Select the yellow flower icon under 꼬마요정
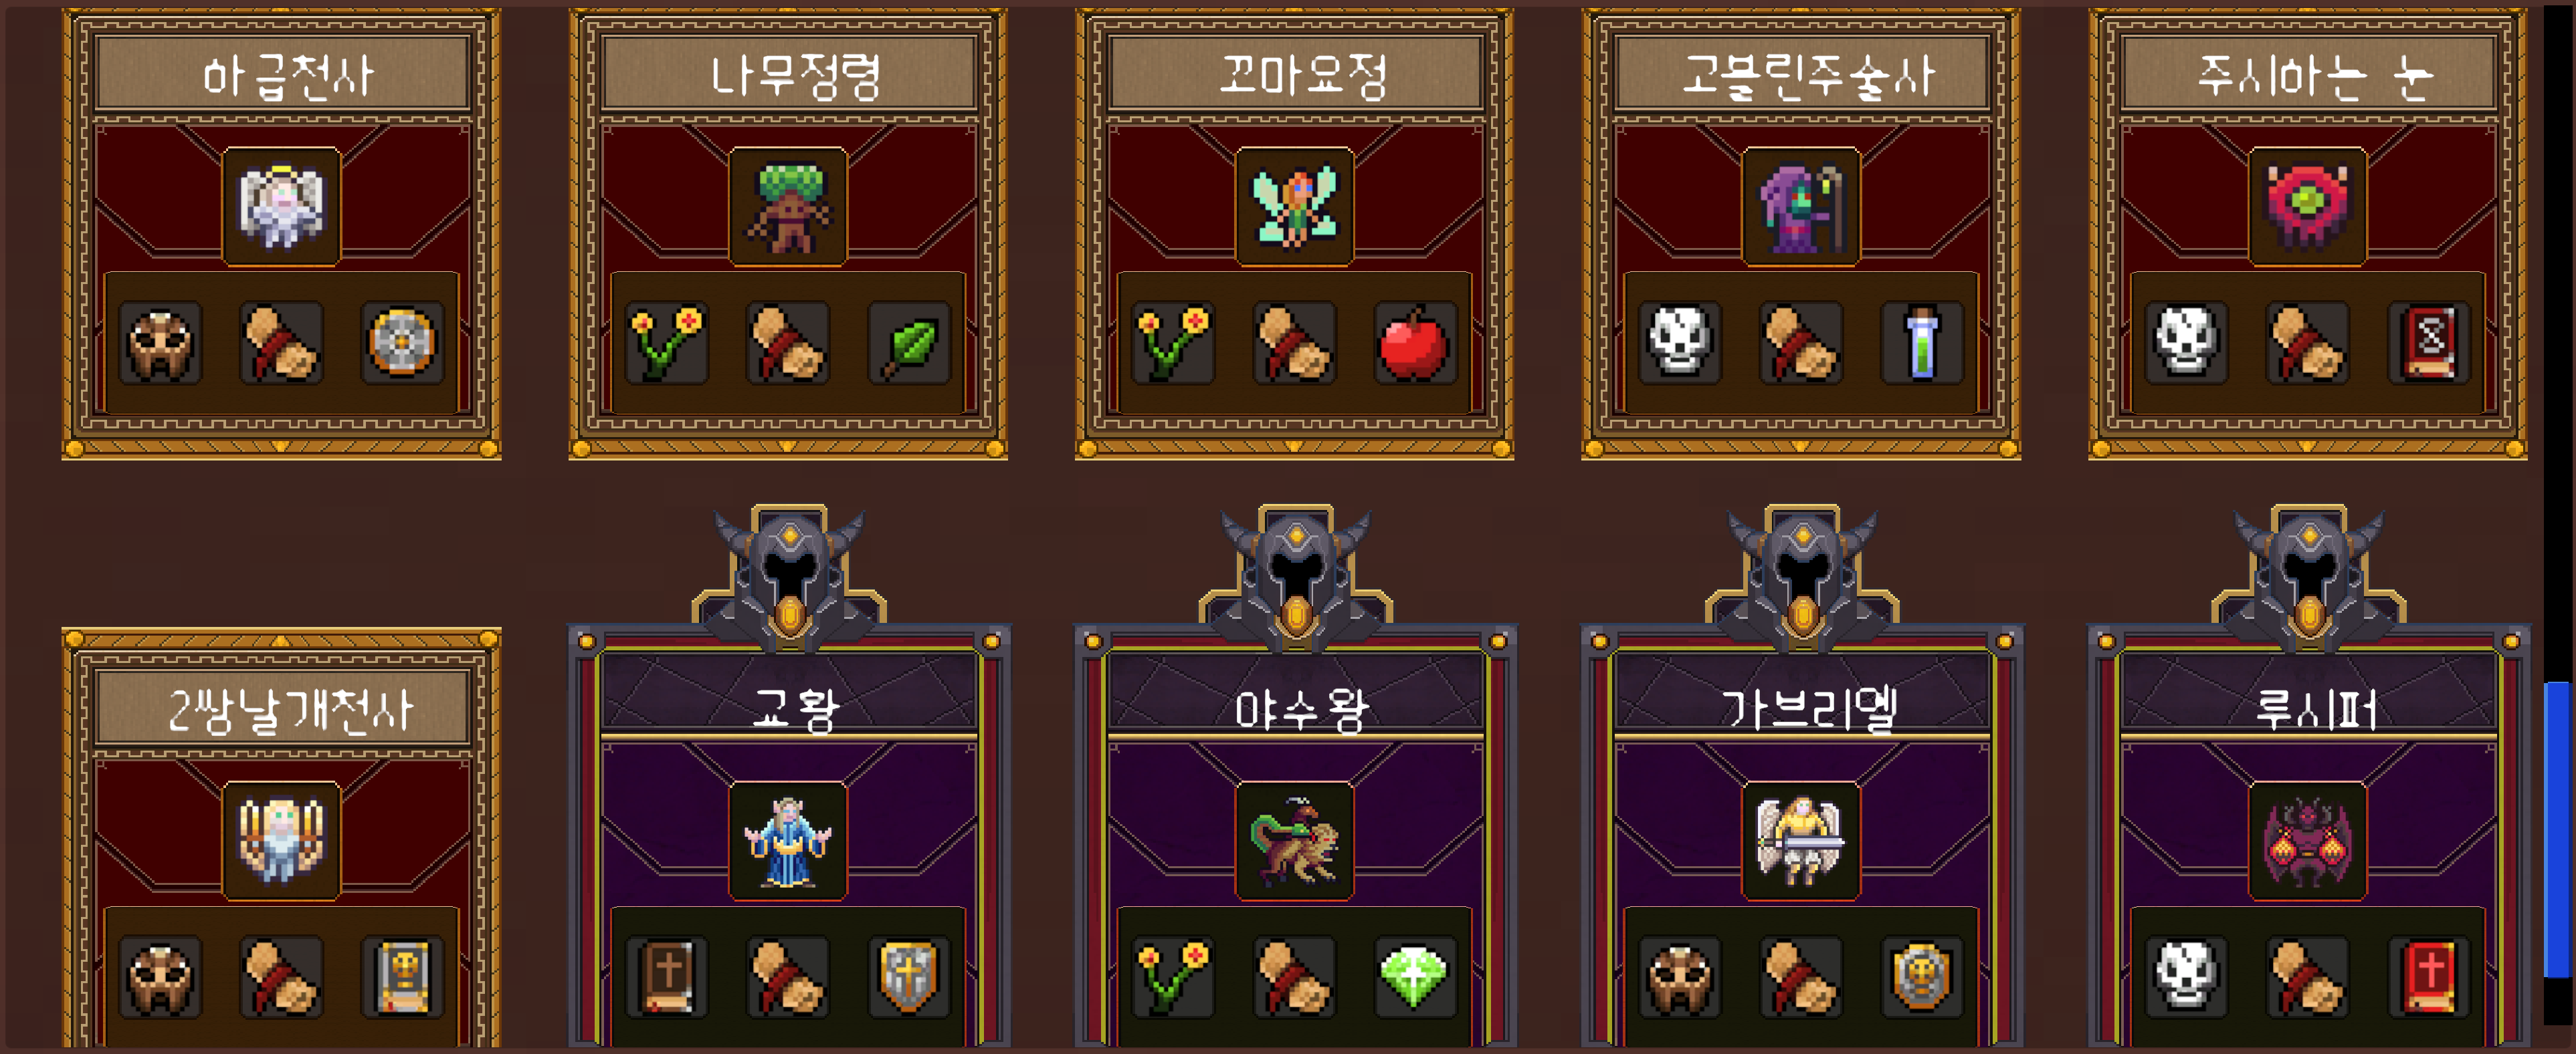The image size is (2576, 1054). click(x=1173, y=343)
